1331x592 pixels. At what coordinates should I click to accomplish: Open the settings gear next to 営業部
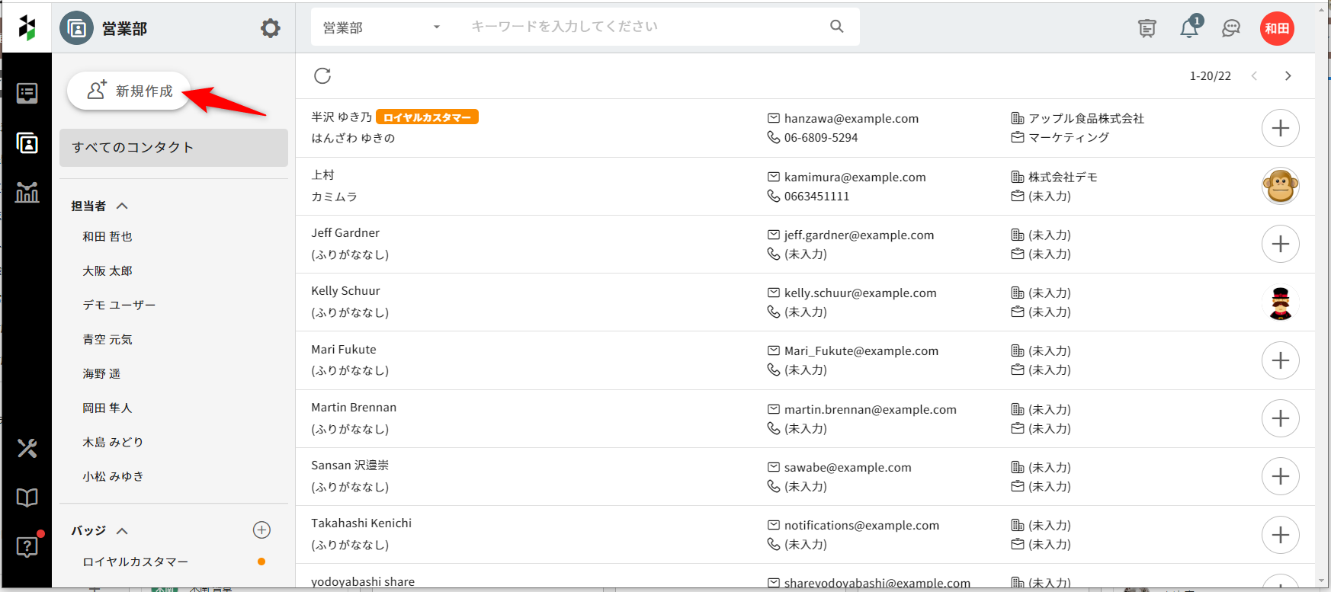pyautogui.click(x=270, y=29)
